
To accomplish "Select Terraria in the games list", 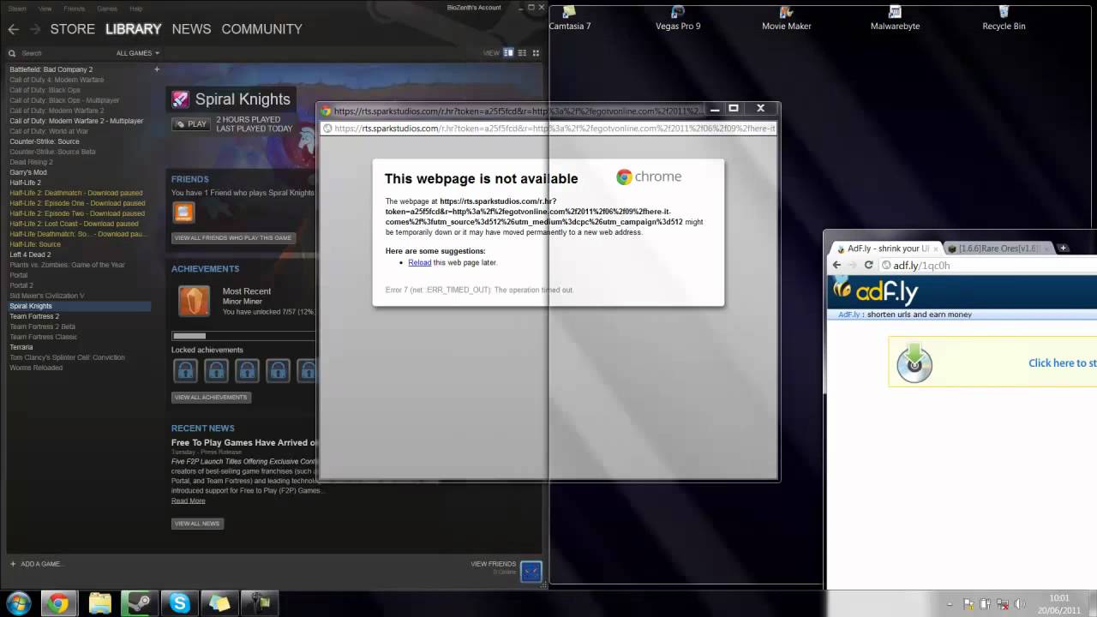I will (21, 347).
